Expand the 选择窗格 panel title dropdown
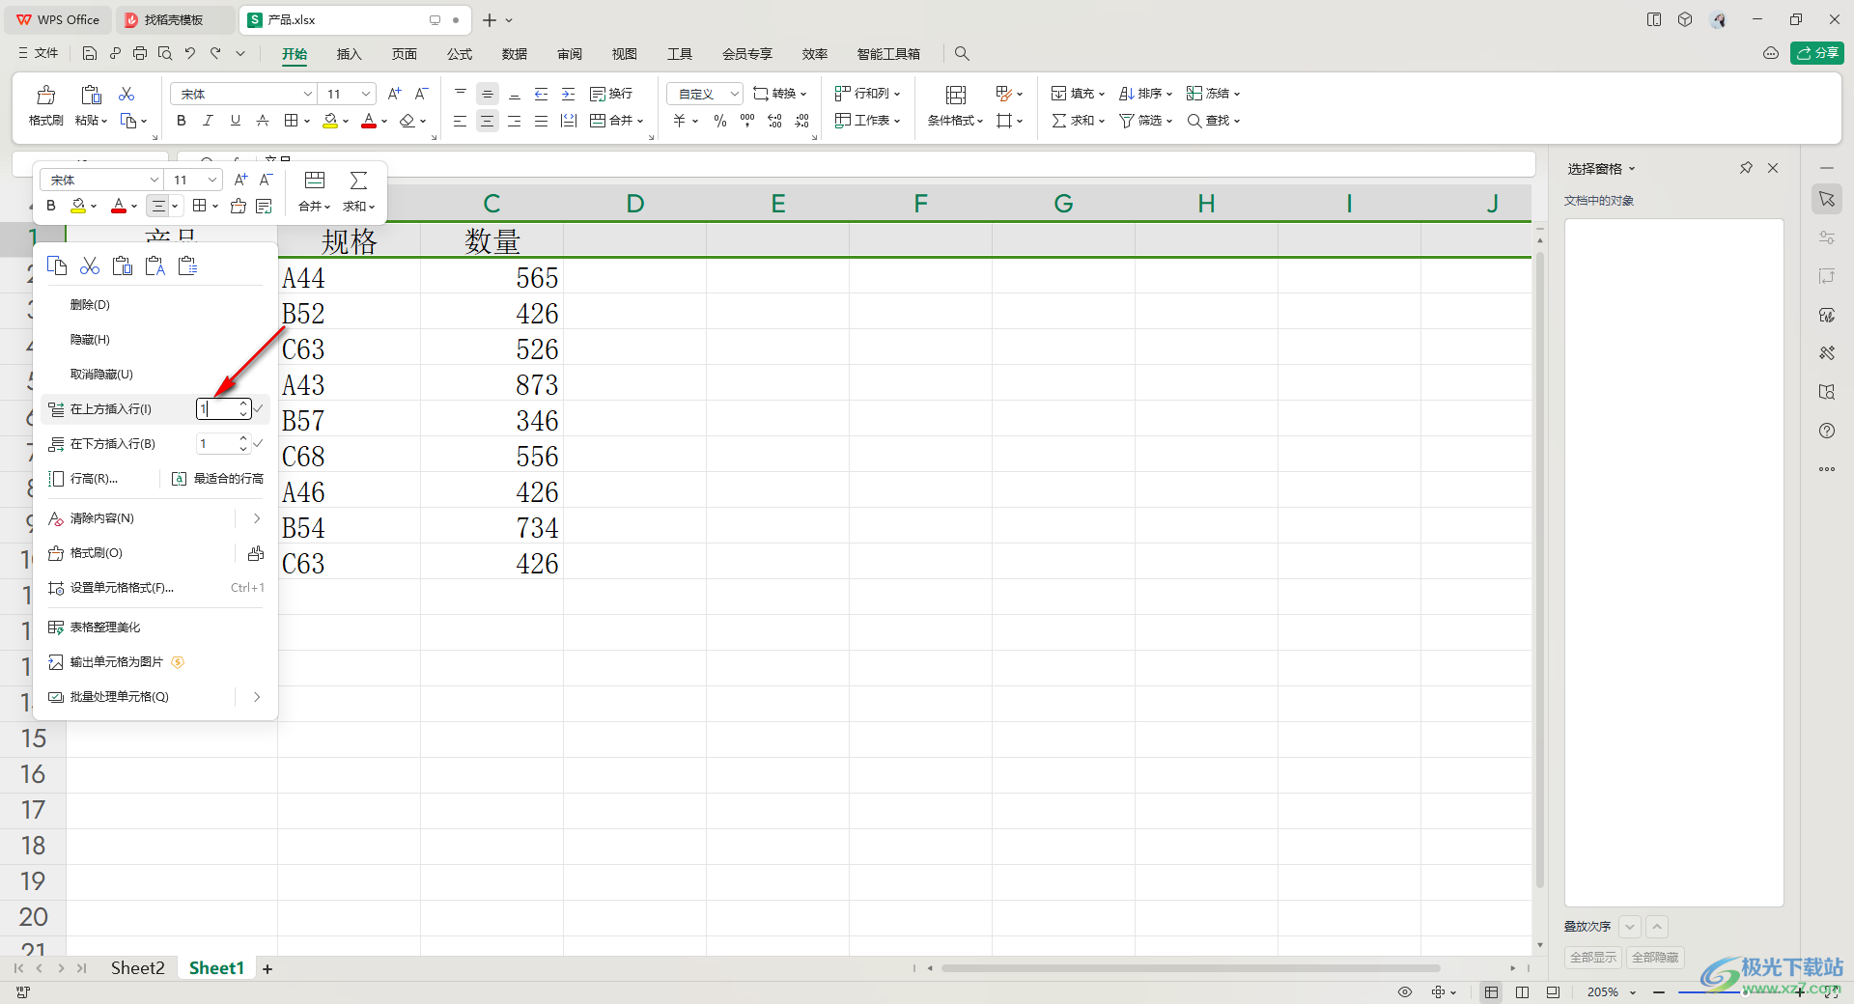The height and width of the screenshot is (1004, 1854). pos(1632,169)
